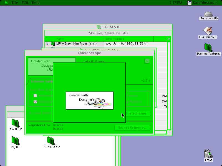222x166 pixels.
Task: Click the scheme preview thumbnail in Kaleidoscope
Action: 41,66
